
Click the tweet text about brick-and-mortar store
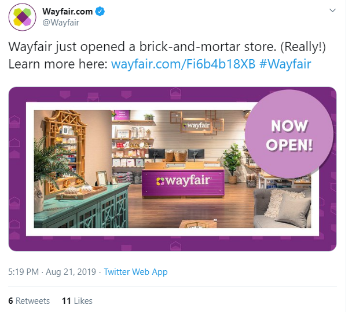coord(167,55)
